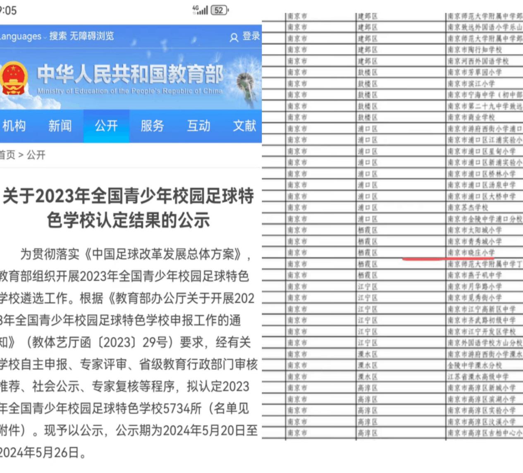Screen dimensions: 523x473
Task: Click table cell 南京市浦口区桥林小学
Action: point(482,174)
